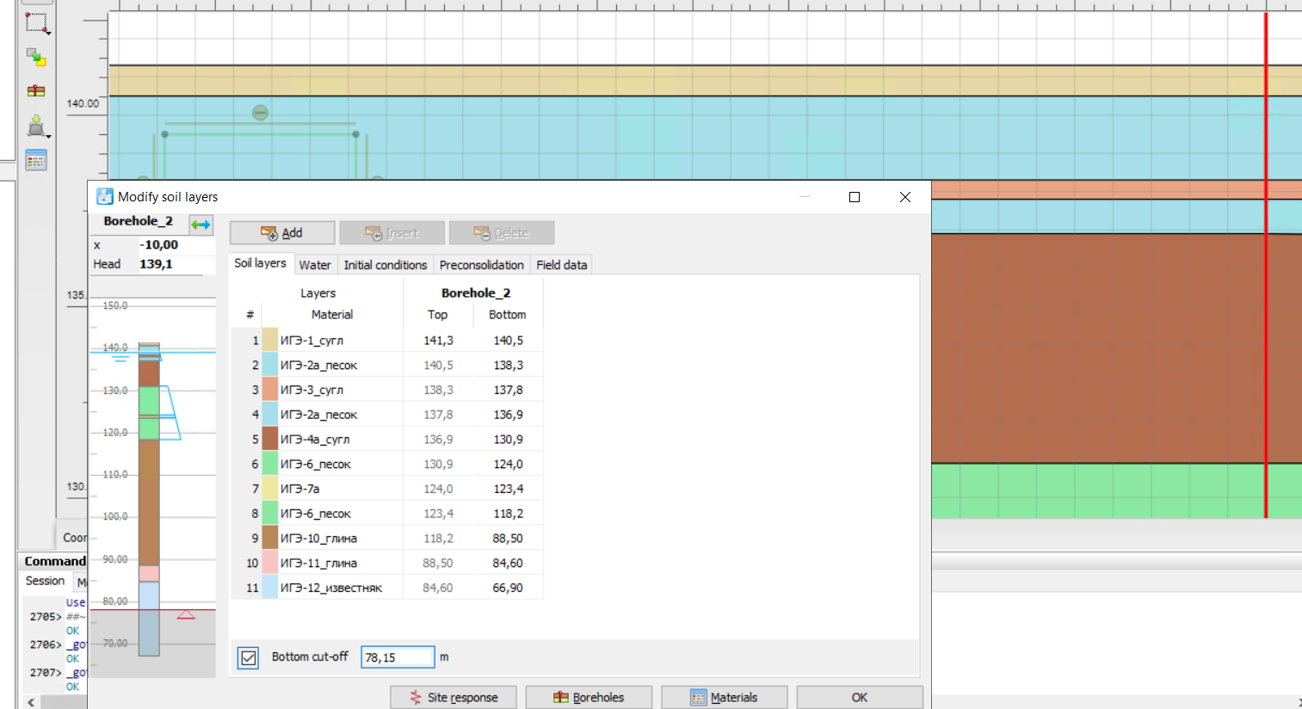
Task: Click the Head value 139,1 field
Action: 176,264
